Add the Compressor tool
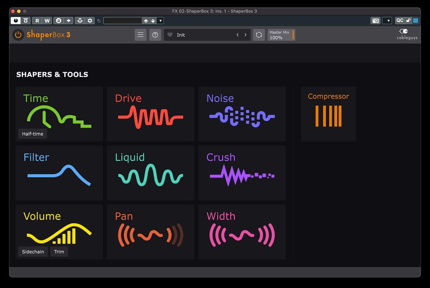 coord(328,114)
